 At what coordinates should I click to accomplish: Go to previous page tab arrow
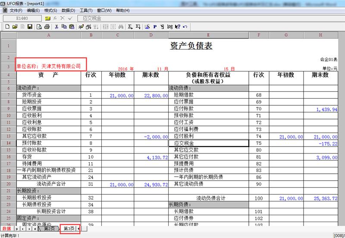click(x=23, y=229)
